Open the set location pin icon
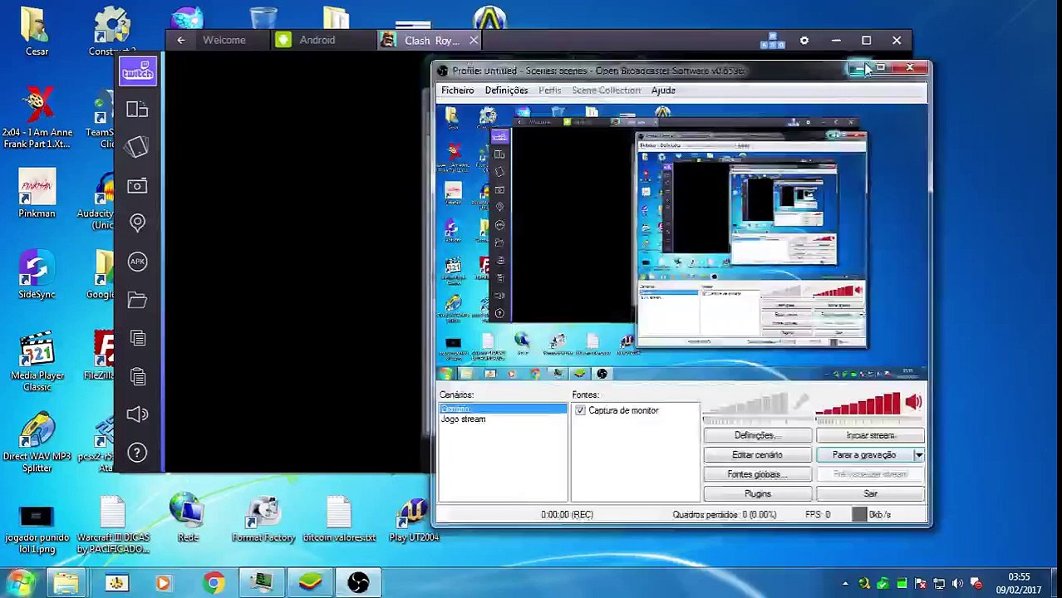Screen dimensions: 1062x598 [x=137, y=223]
